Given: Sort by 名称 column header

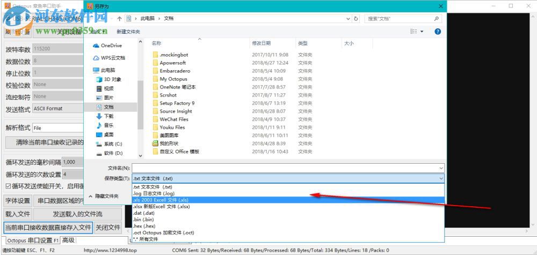Looking at the screenshot, I should (x=156, y=43).
